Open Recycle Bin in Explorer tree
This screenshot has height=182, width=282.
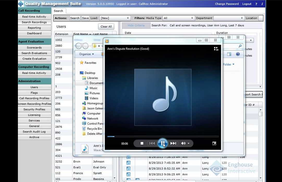click(x=92, y=129)
